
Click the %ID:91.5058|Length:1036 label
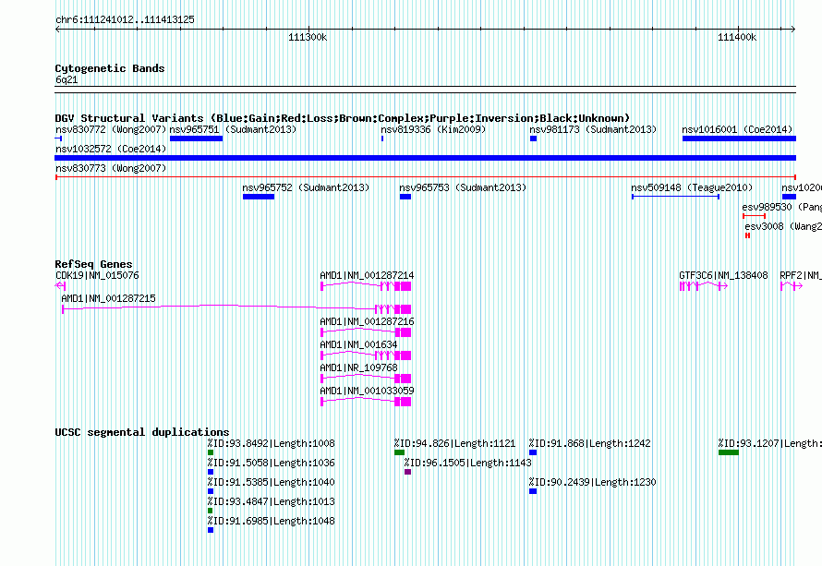click(x=271, y=463)
